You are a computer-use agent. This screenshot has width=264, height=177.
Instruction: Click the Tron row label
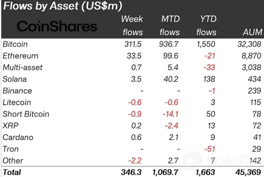pyautogui.click(x=11, y=149)
